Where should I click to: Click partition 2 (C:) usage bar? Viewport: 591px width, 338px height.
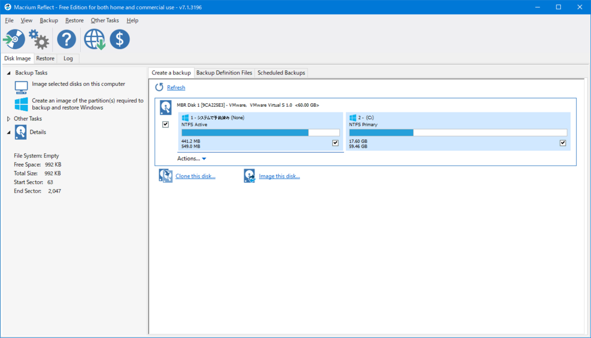pos(458,133)
